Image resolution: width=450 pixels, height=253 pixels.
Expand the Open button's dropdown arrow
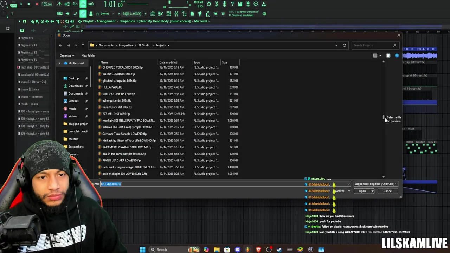pos(372,191)
